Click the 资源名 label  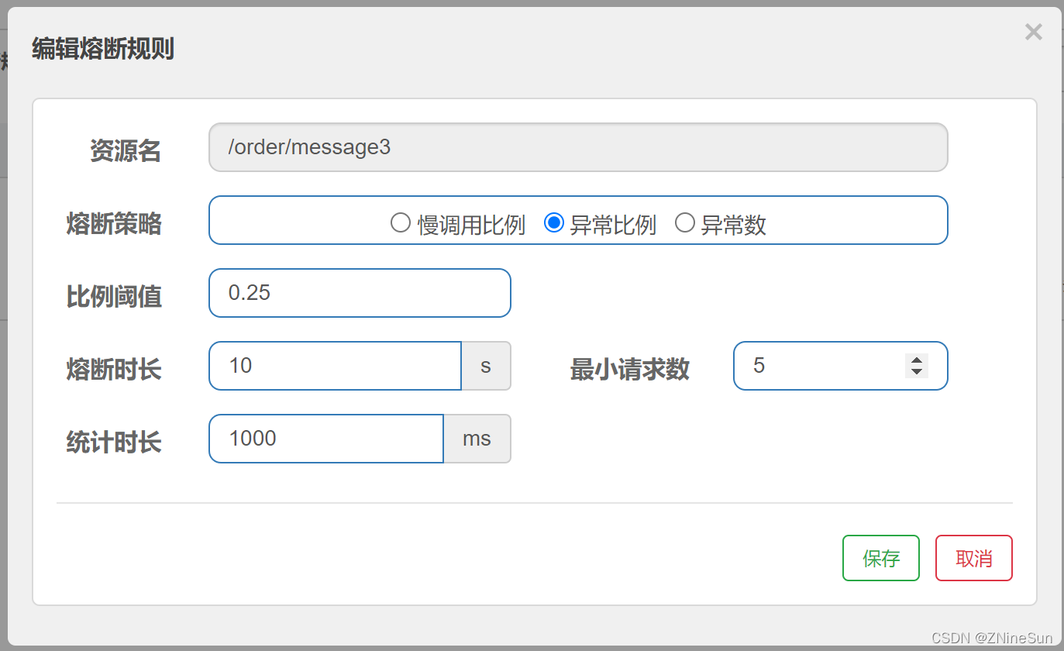coord(126,151)
